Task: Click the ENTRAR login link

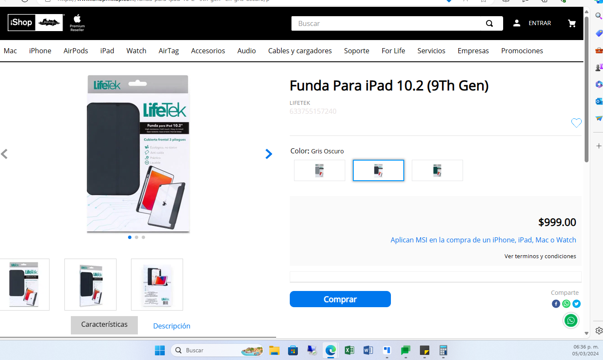Action: [539, 23]
